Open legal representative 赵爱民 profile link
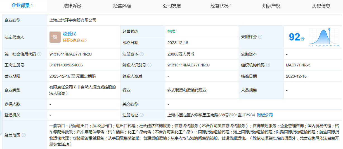Viewport: 343px width, 149px height. [x=69, y=34]
